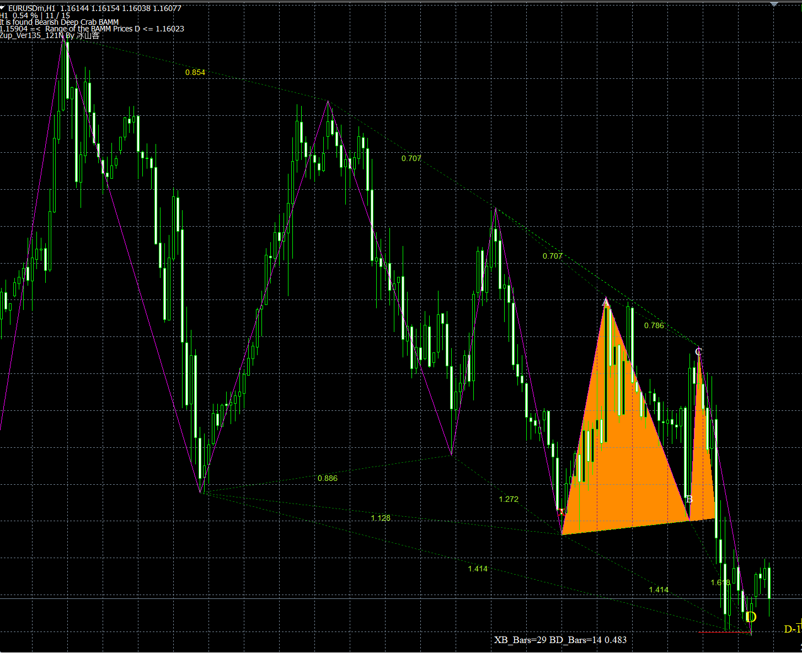Click the yellow D-1 label at right edge

[793, 629]
